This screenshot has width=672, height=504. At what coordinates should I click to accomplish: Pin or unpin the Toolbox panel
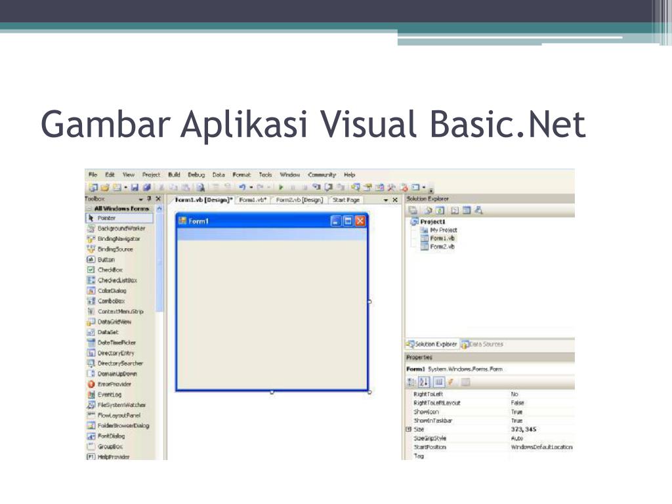[x=149, y=199]
